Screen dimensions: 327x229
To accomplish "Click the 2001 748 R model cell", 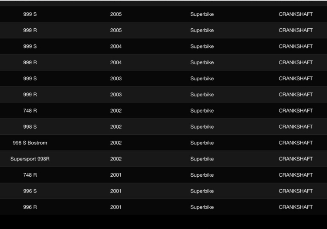I will click(30, 175).
